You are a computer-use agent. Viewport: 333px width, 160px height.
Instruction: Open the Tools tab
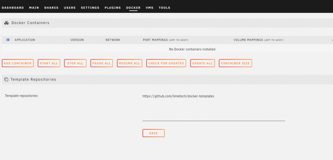click(165, 8)
